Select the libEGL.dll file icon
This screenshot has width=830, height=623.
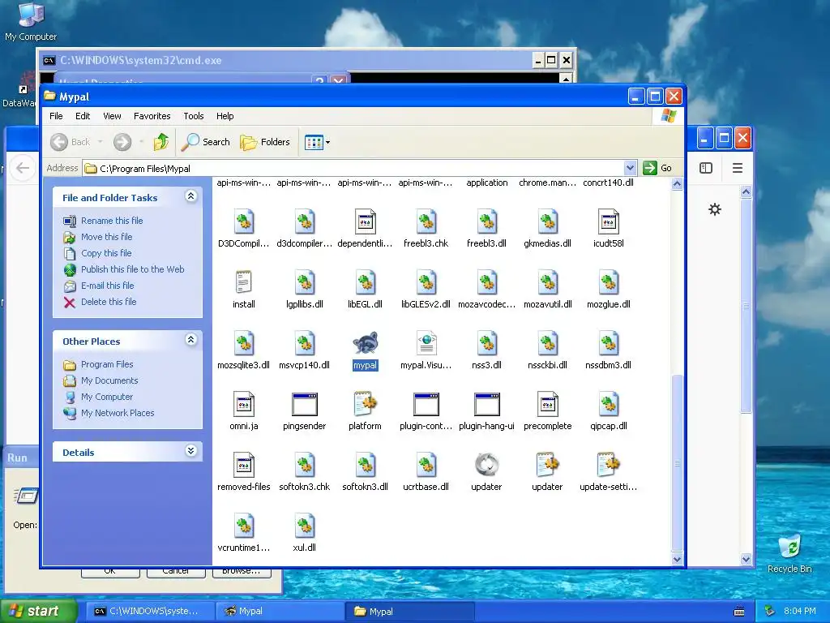(366, 282)
